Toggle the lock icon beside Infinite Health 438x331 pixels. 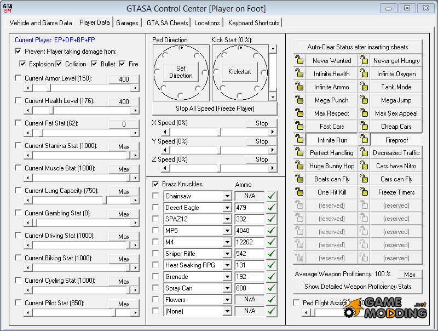299,73
